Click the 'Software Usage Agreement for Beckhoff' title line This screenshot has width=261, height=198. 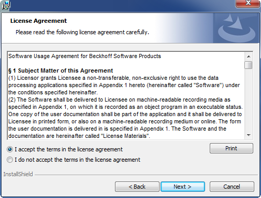(x=84, y=56)
